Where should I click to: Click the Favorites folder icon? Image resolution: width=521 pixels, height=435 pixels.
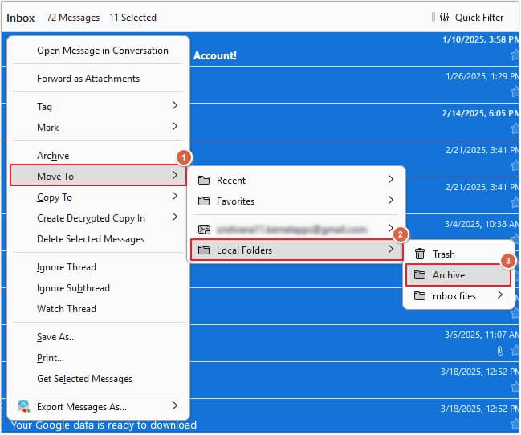coord(204,201)
